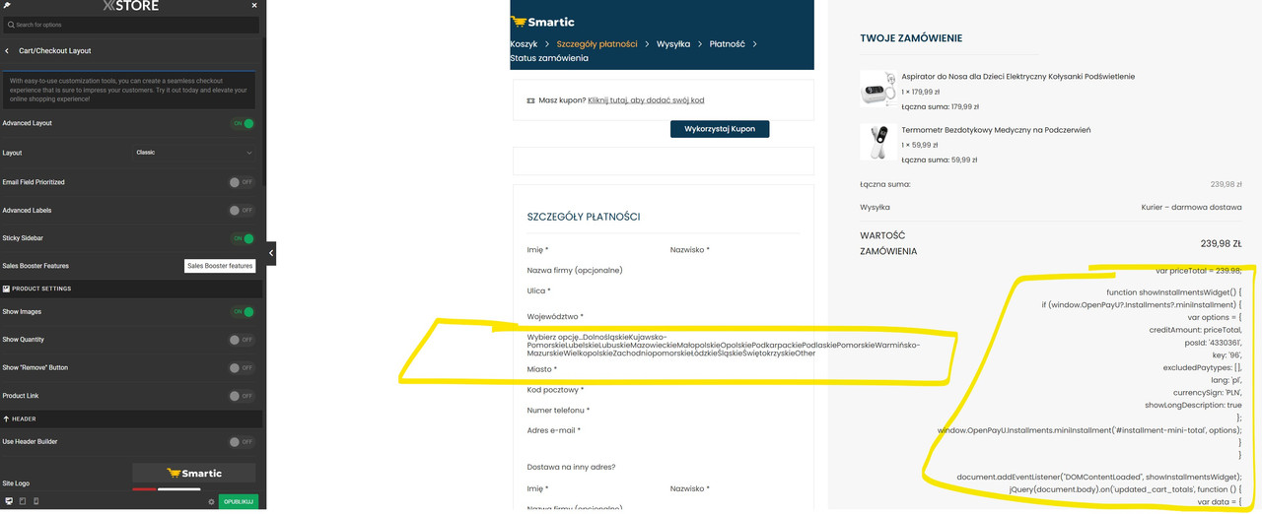Click the search magnifier icon
The width and height of the screenshot is (1262, 514).
point(11,25)
